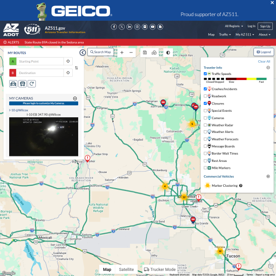
Task: Open the Facebook social media icon
Action: [114, 27]
